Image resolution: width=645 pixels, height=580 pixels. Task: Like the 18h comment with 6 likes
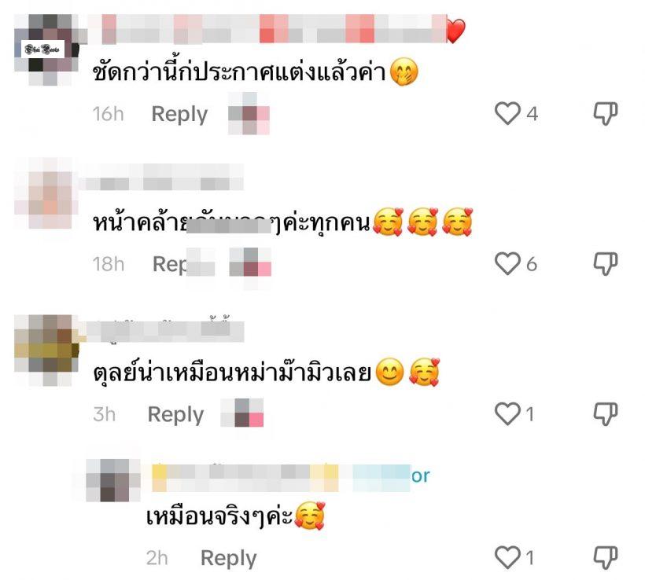(507, 263)
